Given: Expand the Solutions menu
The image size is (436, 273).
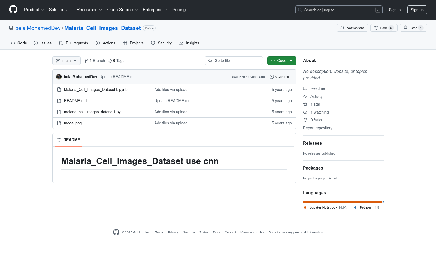Looking at the screenshot, I should 60,10.
